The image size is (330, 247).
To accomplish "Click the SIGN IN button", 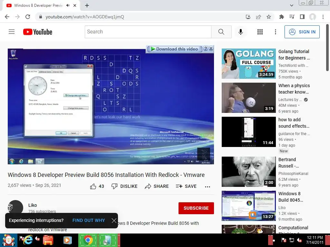I will coord(302,32).
